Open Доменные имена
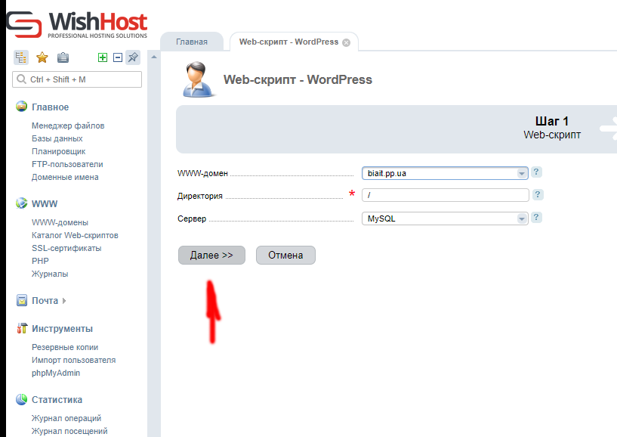 tap(65, 177)
